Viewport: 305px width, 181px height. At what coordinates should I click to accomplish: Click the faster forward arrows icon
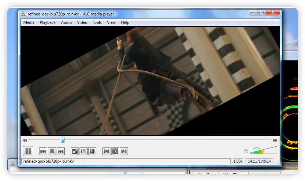[275, 140]
